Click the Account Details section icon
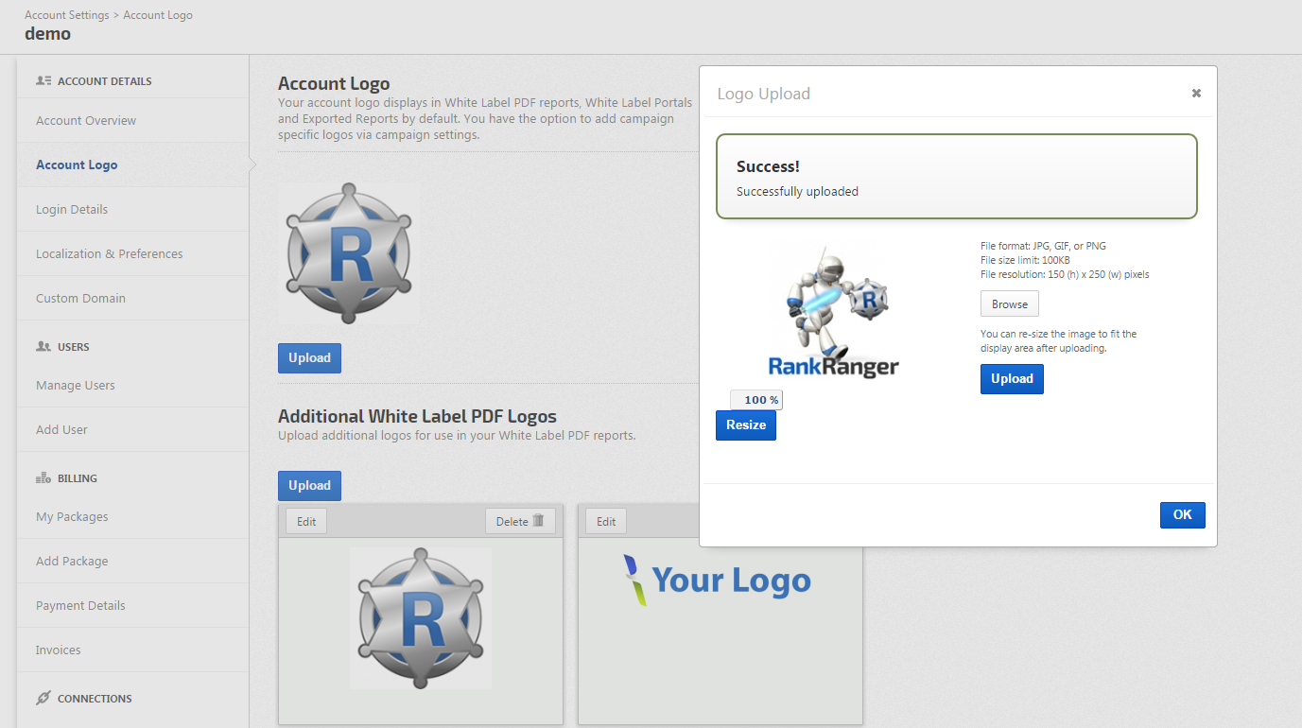1302x728 pixels. pyautogui.click(x=43, y=81)
